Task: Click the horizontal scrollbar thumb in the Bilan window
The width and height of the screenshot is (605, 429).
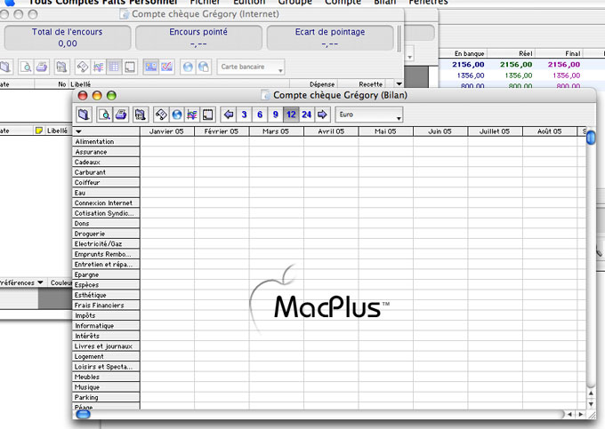Action: (83, 415)
